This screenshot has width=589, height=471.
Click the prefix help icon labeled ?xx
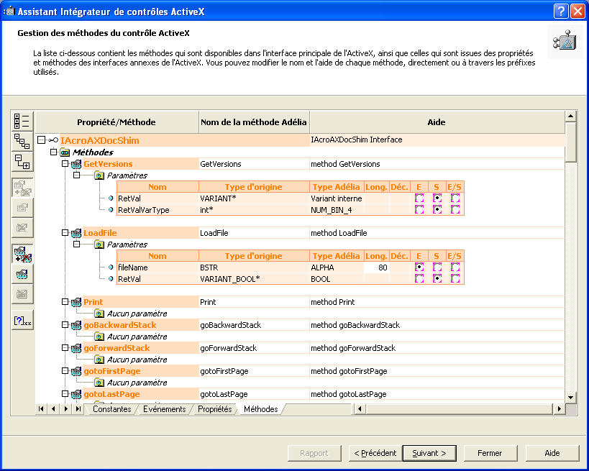click(22, 321)
